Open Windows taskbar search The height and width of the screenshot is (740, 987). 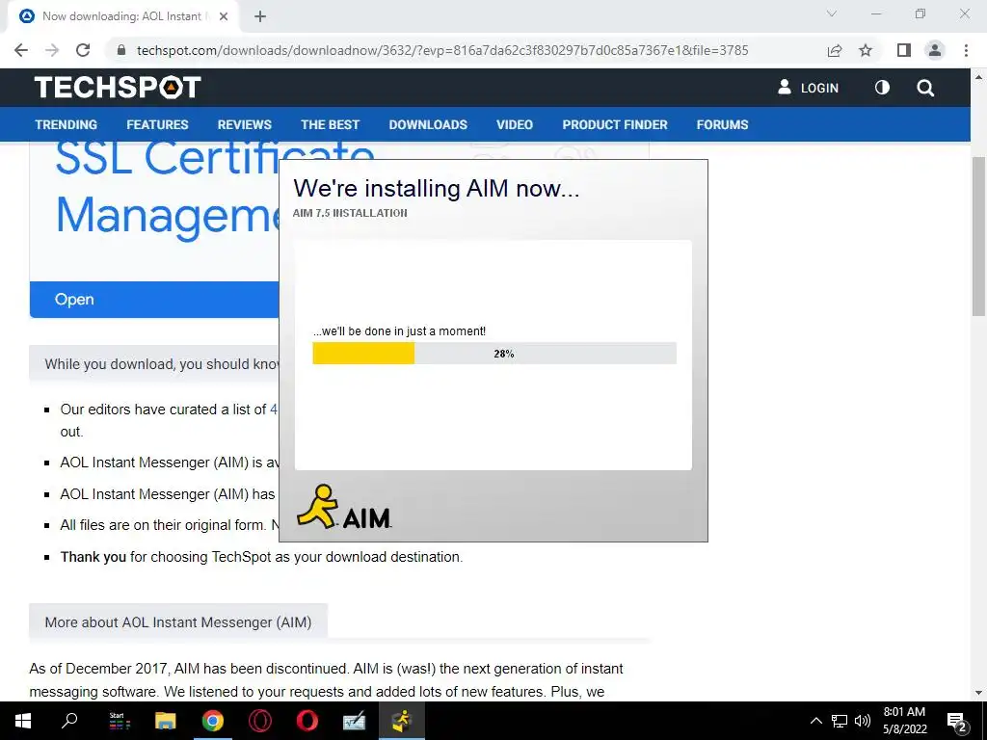pyautogui.click(x=69, y=721)
